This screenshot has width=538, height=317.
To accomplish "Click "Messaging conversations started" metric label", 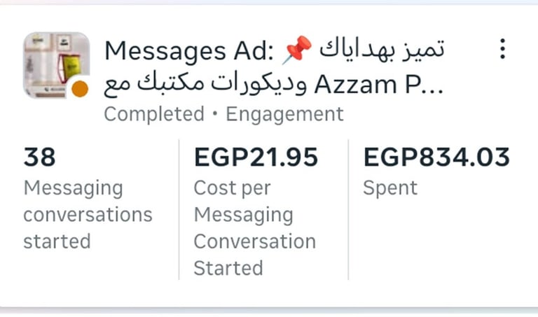I will 88,215.
